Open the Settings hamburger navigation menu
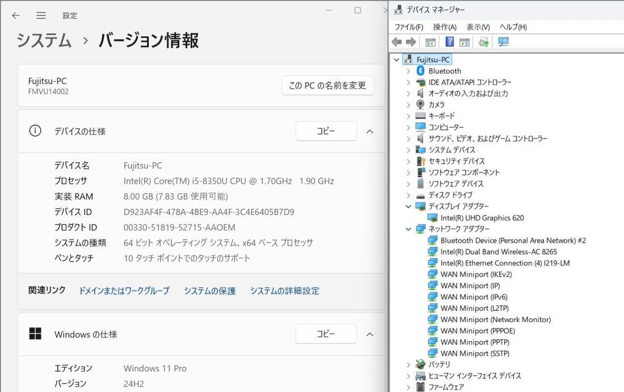624x392 pixels. click(x=41, y=15)
